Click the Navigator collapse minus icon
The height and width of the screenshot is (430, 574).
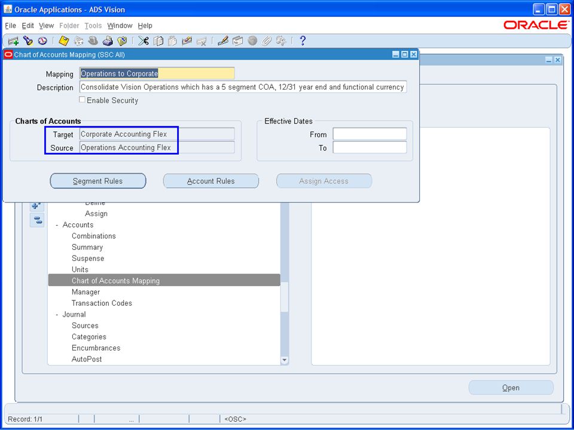(x=37, y=220)
